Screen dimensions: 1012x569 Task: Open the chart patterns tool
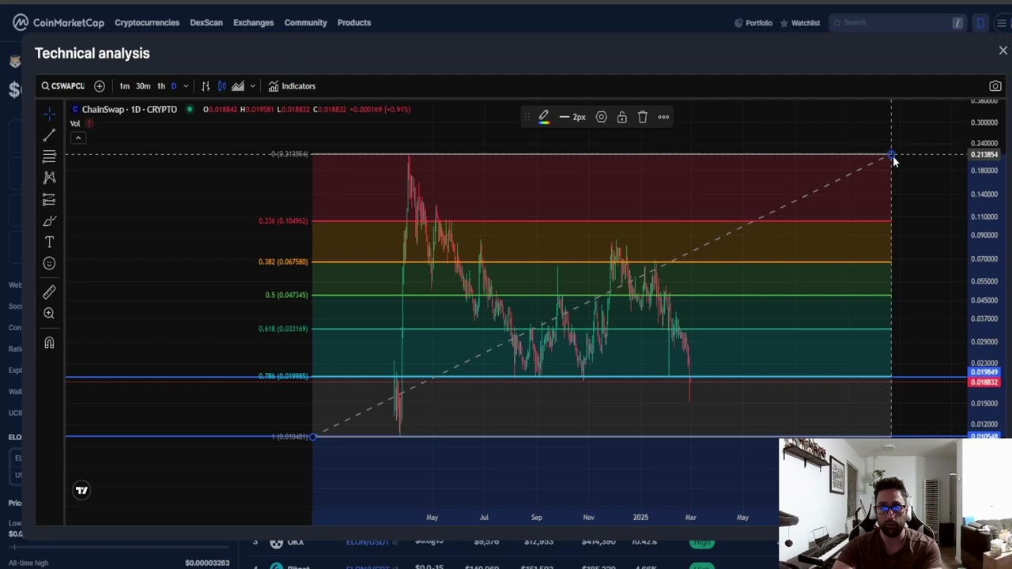pyautogui.click(x=49, y=178)
